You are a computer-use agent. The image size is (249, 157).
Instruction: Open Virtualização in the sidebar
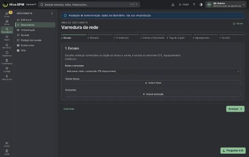coord(35,30)
